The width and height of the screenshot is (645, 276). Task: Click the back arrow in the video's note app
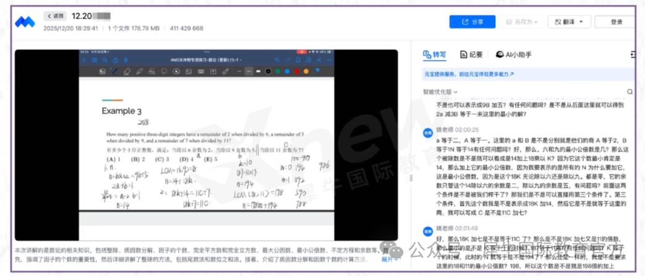click(84, 60)
